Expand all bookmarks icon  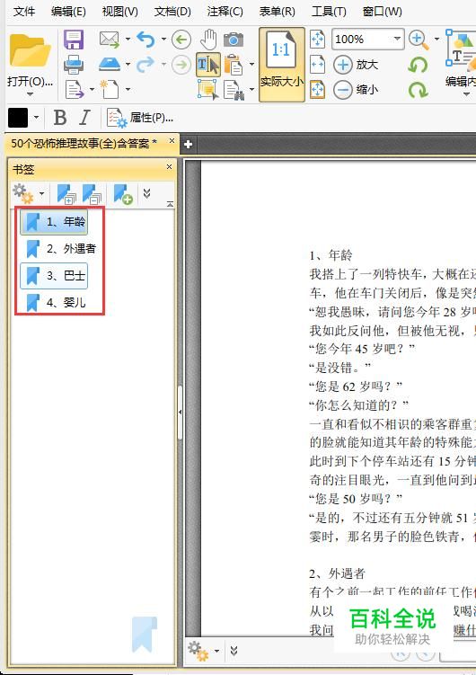tap(66, 194)
